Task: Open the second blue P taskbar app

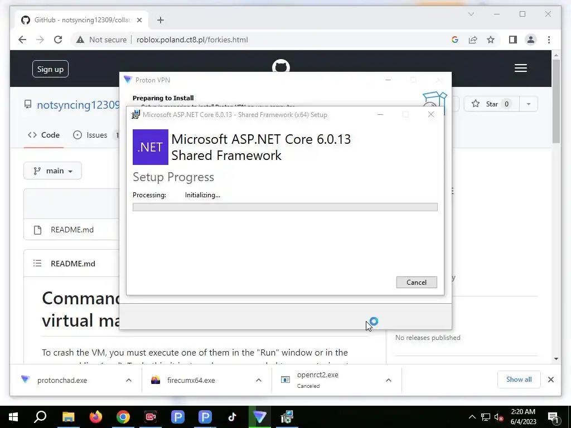Action: (205, 417)
